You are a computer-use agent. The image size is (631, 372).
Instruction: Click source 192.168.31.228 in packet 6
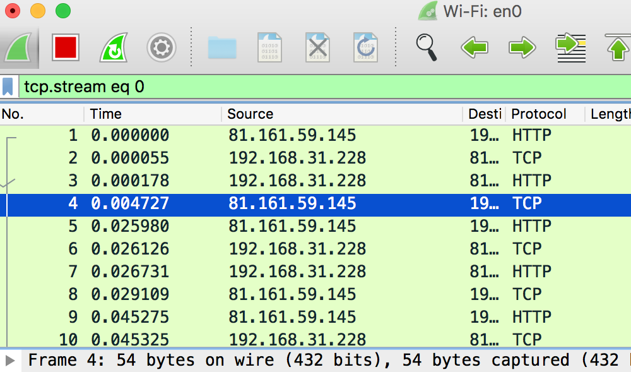(x=297, y=249)
